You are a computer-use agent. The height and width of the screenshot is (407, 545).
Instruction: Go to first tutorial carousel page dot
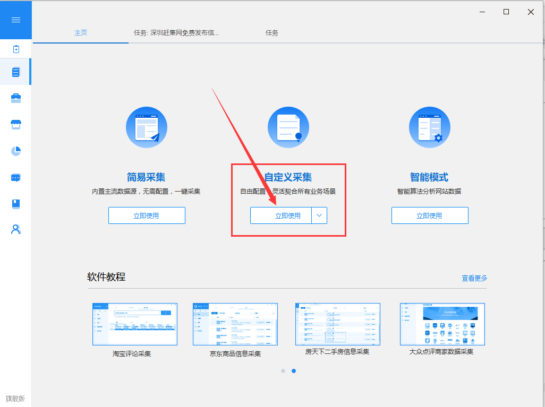coord(283,371)
